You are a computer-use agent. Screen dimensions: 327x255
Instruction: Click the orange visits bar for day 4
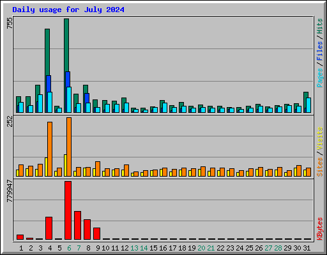tap(50, 149)
